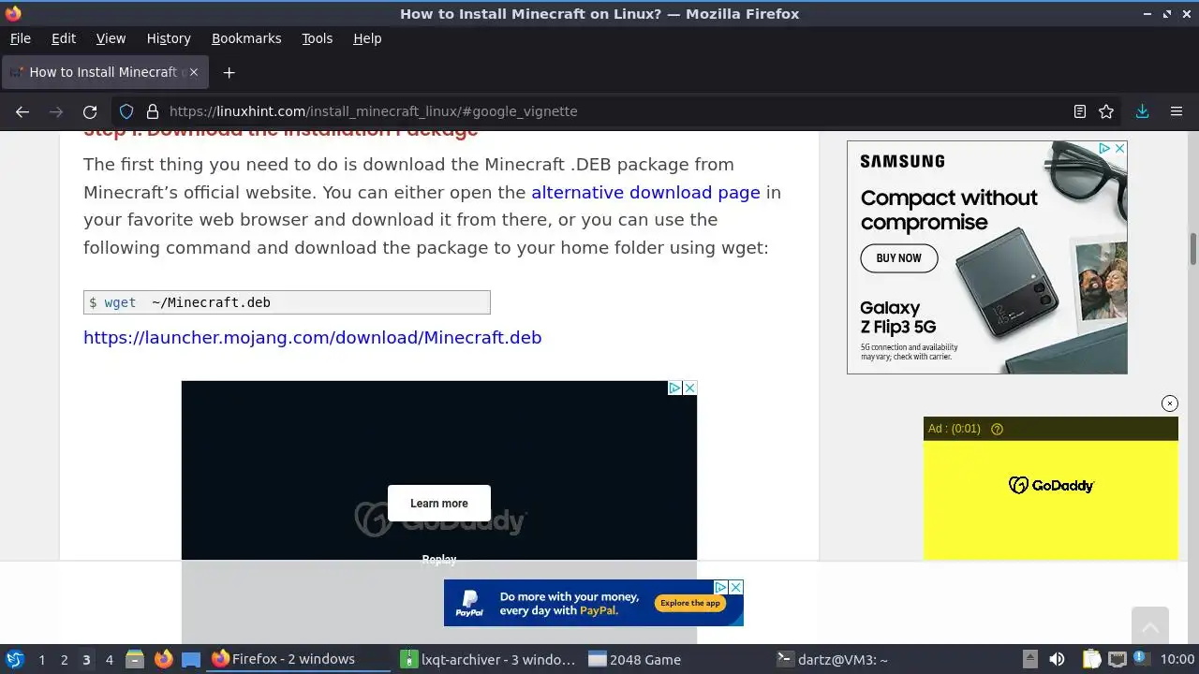
Task: Select the How to Install Minecraft tab
Action: [x=103, y=72]
